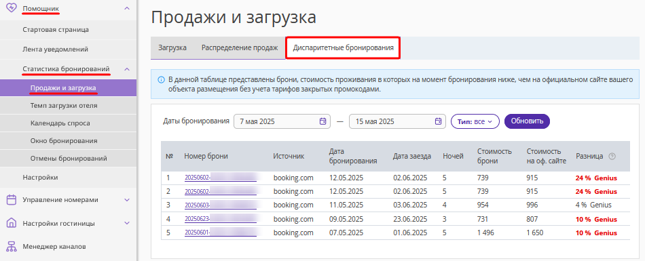Go to Отмены бронирований page
The height and width of the screenshot is (261, 645).
[x=69, y=158]
